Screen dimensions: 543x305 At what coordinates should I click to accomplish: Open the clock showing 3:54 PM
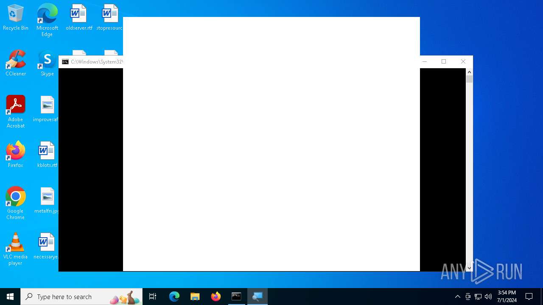click(507, 297)
